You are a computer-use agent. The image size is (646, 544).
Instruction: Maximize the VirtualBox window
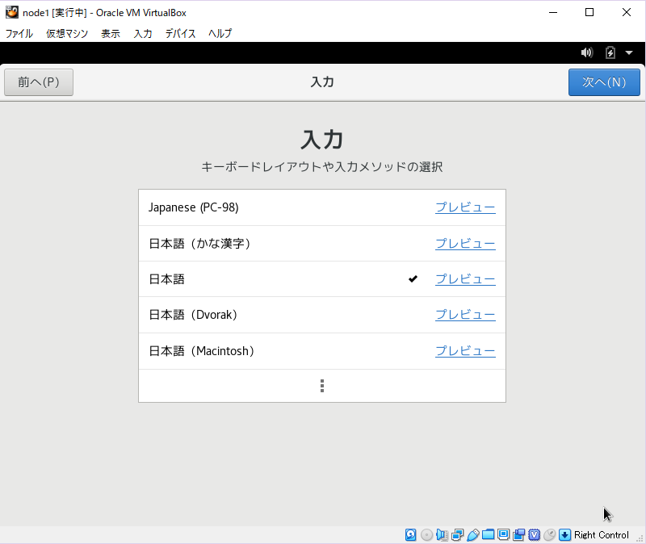pyautogui.click(x=589, y=12)
